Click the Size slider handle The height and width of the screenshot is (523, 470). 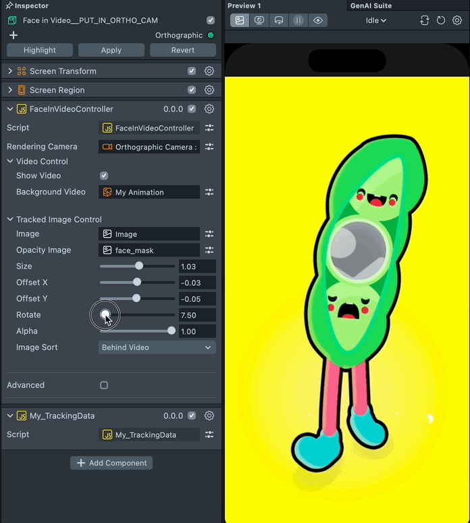point(139,266)
